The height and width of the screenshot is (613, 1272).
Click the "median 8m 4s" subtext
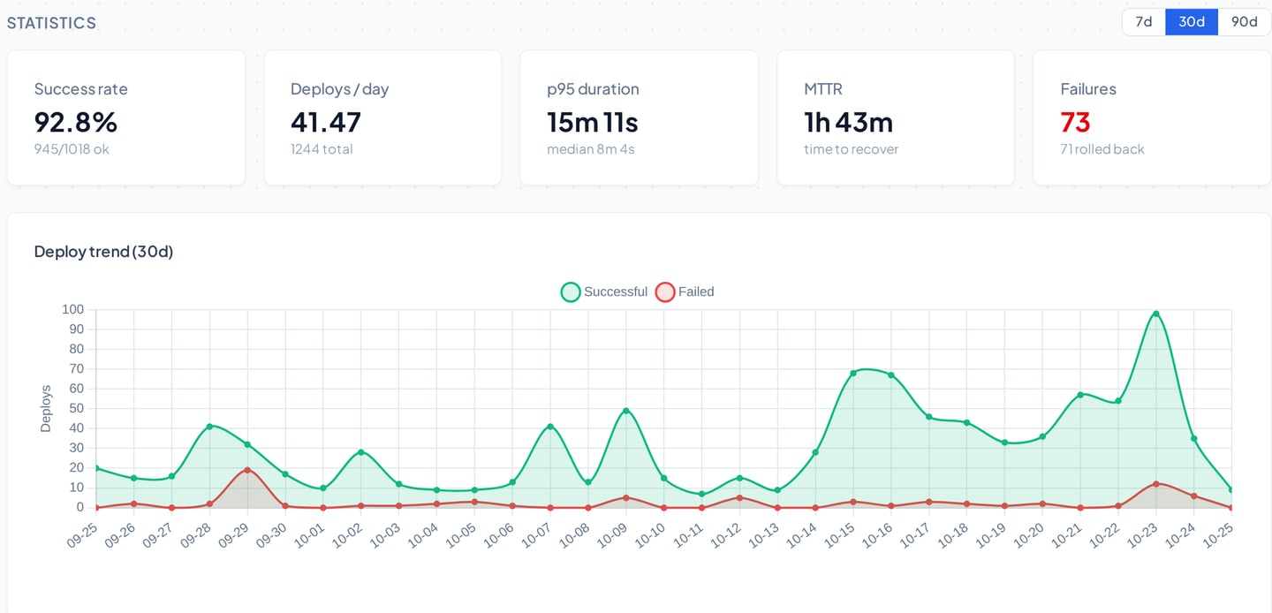591,149
